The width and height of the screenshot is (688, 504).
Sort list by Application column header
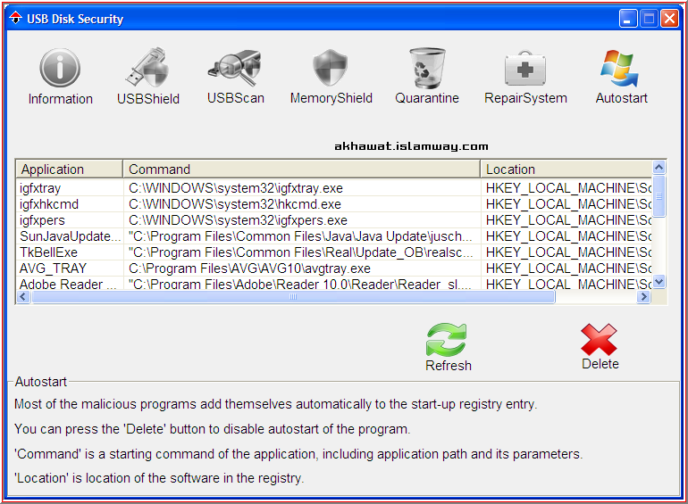[70, 169]
